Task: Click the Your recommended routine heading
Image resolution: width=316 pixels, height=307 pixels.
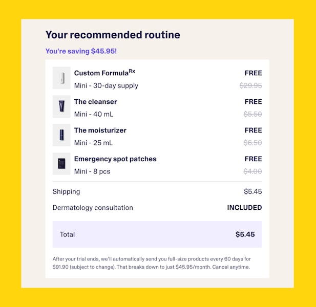Action: click(113, 35)
